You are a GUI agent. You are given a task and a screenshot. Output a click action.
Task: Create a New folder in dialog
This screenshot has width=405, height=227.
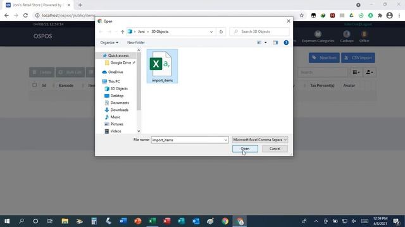tap(136, 42)
